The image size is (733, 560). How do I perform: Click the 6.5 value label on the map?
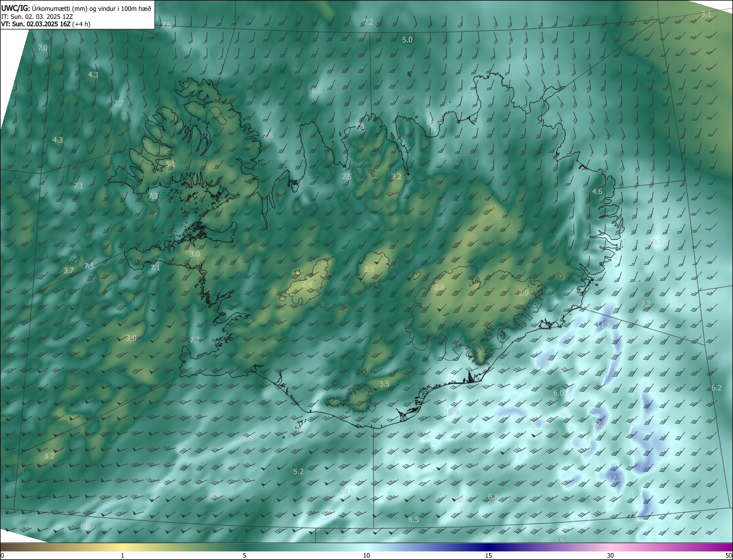pyautogui.click(x=413, y=520)
